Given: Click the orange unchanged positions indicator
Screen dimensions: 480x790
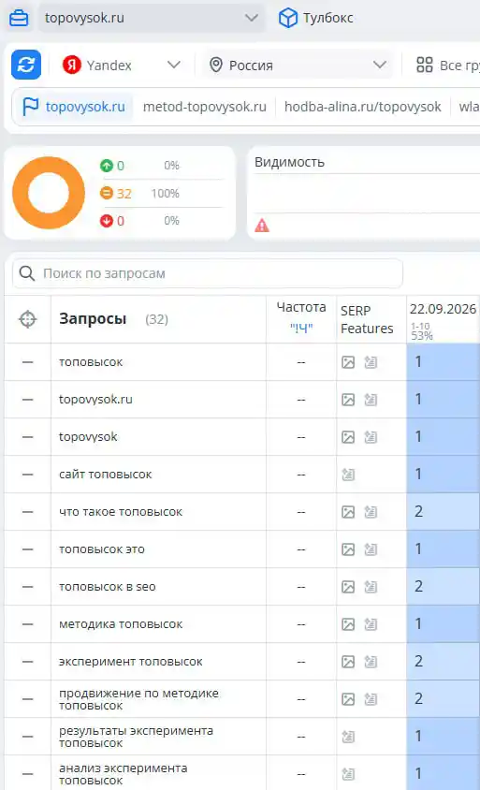Looking at the screenshot, I should pos(107,193).
